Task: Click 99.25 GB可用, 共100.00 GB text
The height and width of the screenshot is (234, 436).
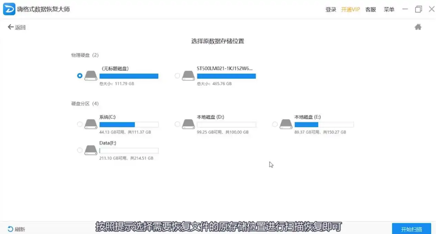Action: tap(223, 132)
